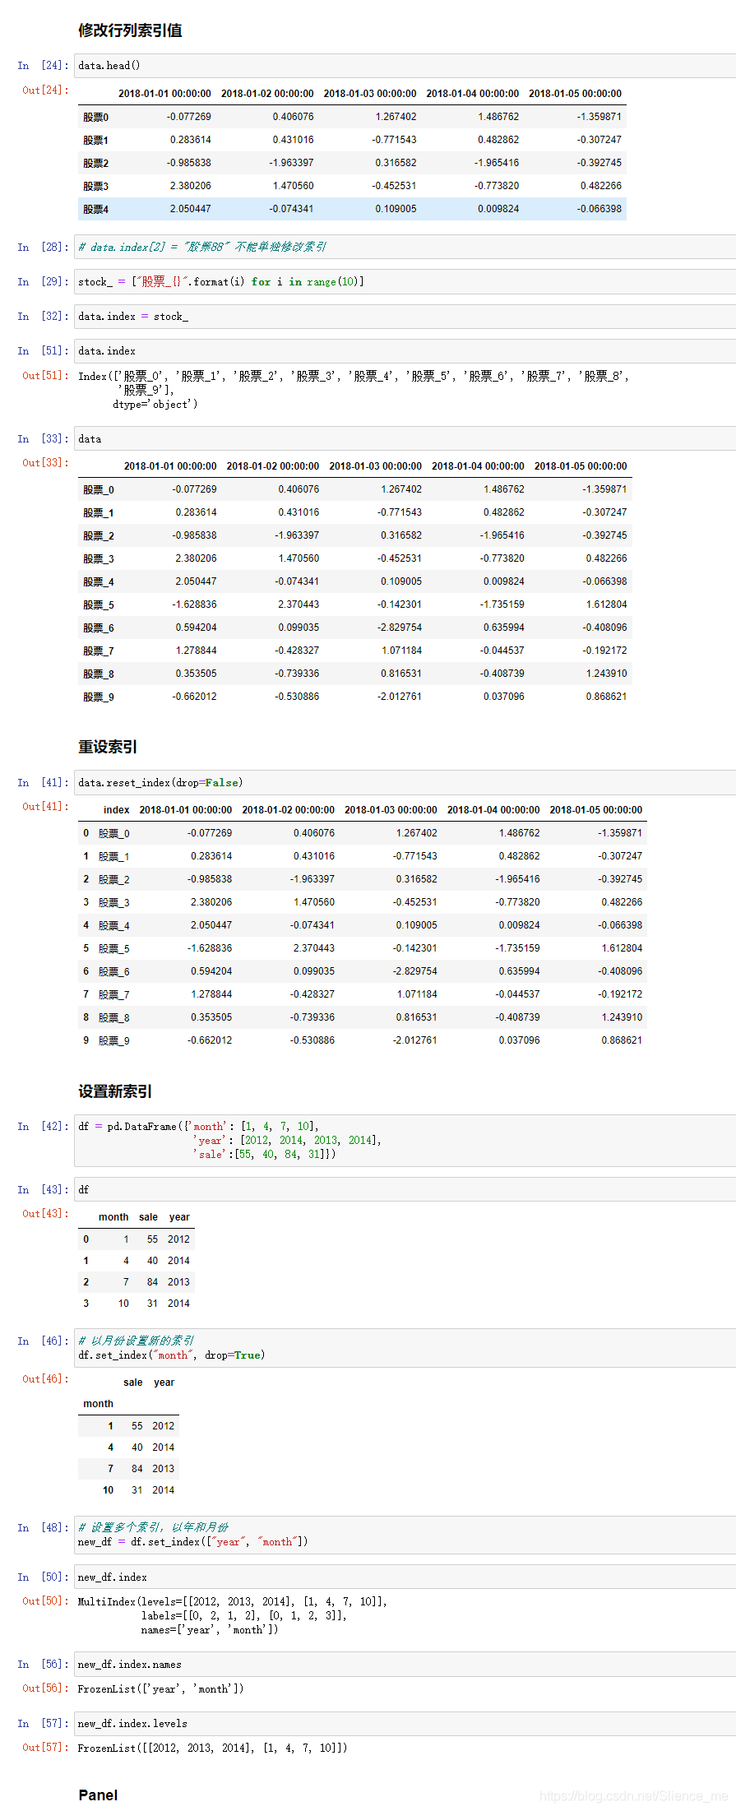Click the Panel heading
This screenshot has width=736, height=1811.
click(x=98, y=1795)
